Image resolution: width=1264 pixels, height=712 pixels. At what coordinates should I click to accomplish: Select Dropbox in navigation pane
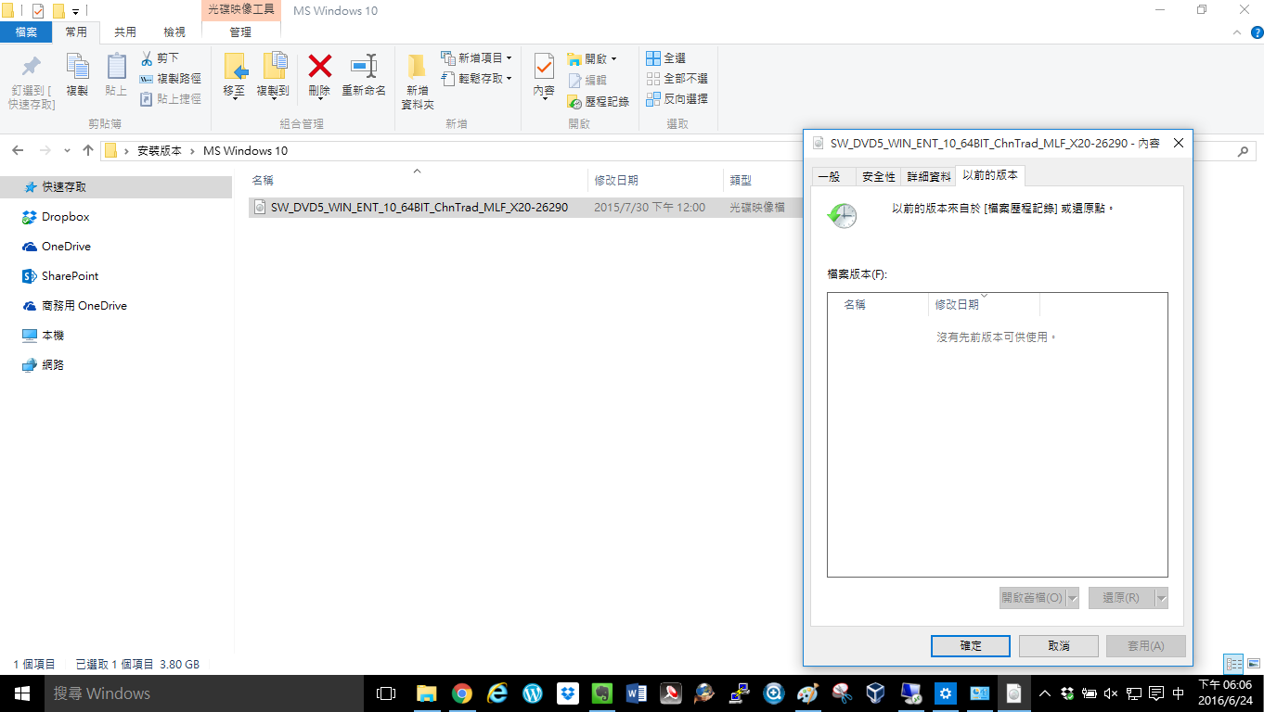pos(65,216)
